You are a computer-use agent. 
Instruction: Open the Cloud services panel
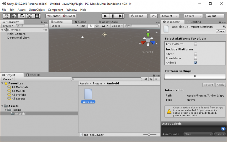click(x=154, y=16)
